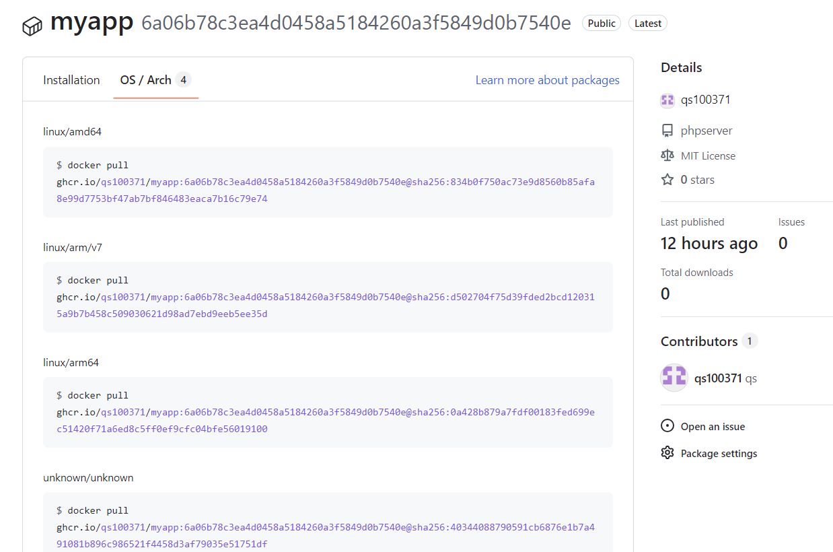833x552 pixels.
Task: Click the version hash in the page heading
Action: [x=356, y=24]
